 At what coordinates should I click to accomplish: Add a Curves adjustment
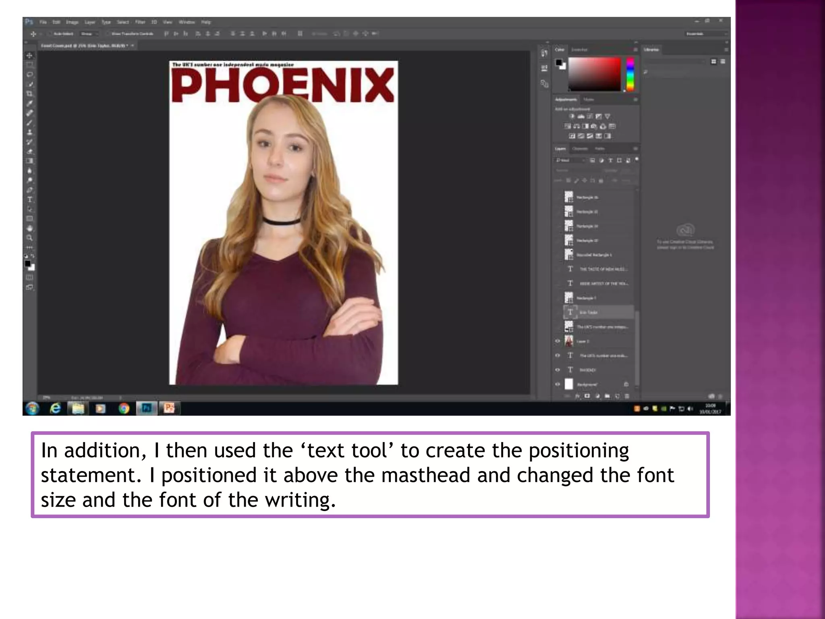[x=589, y=116]
